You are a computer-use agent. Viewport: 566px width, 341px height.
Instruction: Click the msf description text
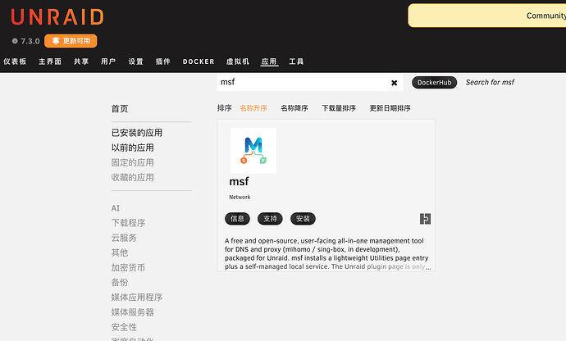[x=327, y=253]
